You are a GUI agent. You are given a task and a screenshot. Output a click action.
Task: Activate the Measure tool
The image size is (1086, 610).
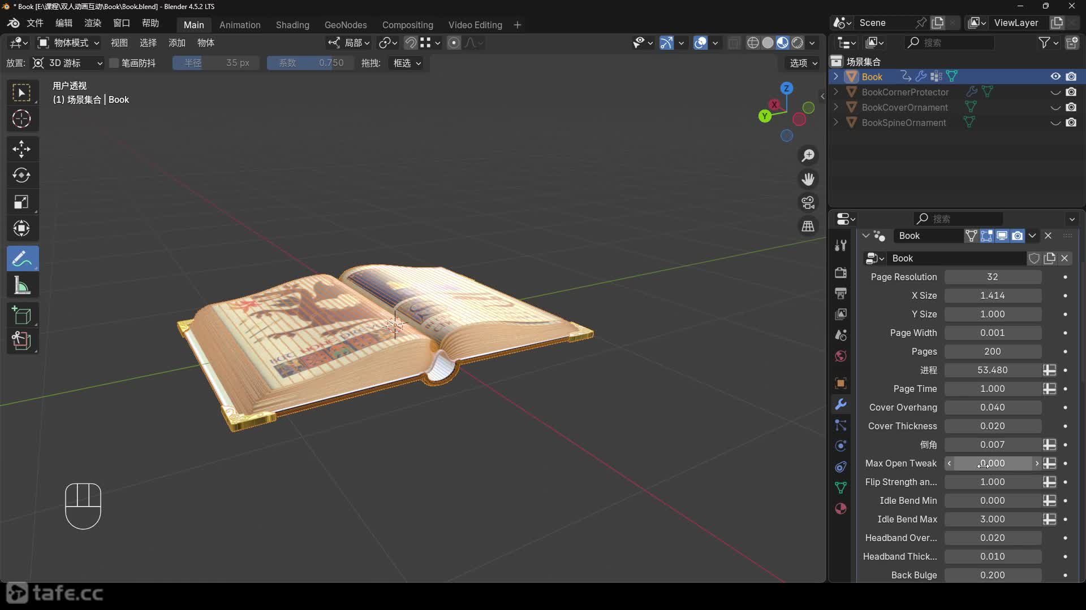[x=21, y=286]
